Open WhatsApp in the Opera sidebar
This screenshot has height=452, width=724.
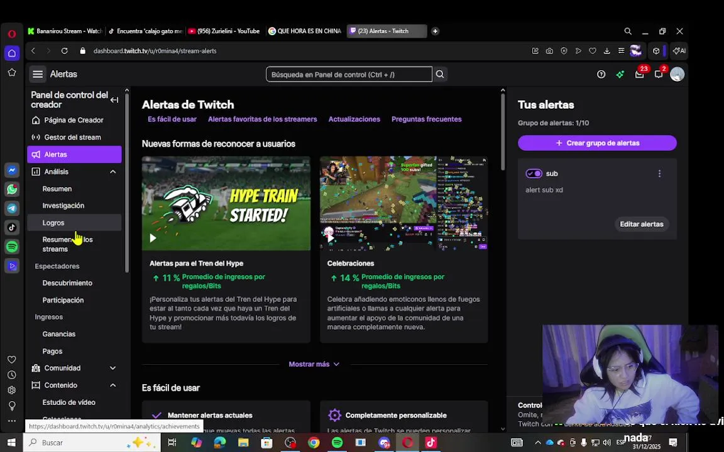coord(12,189)
